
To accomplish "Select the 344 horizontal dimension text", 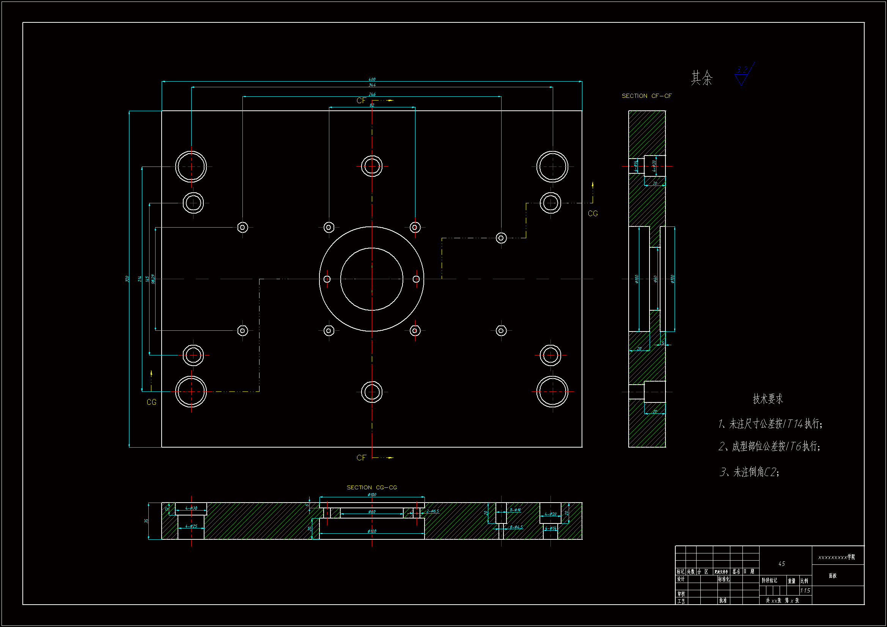I will [372, 85].
